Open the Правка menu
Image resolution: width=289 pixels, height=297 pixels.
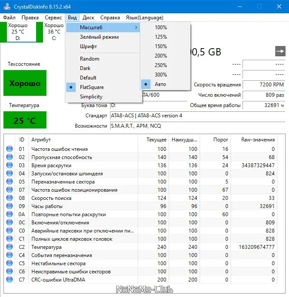tap(30, 18)
